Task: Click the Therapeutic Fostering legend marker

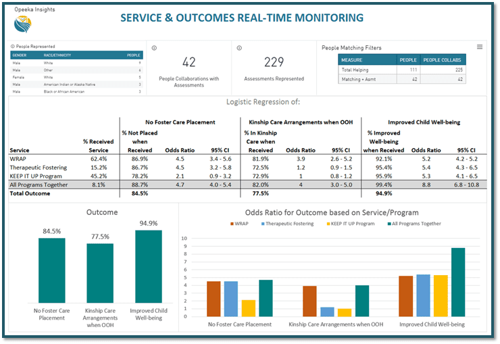Action: [261, 223]
